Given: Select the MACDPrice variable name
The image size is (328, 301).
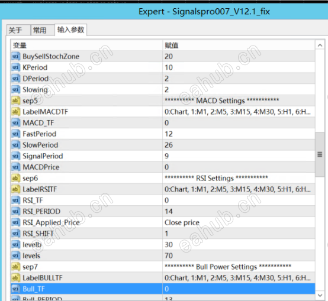Looking at the screenshot, I should tap(41, 167).
